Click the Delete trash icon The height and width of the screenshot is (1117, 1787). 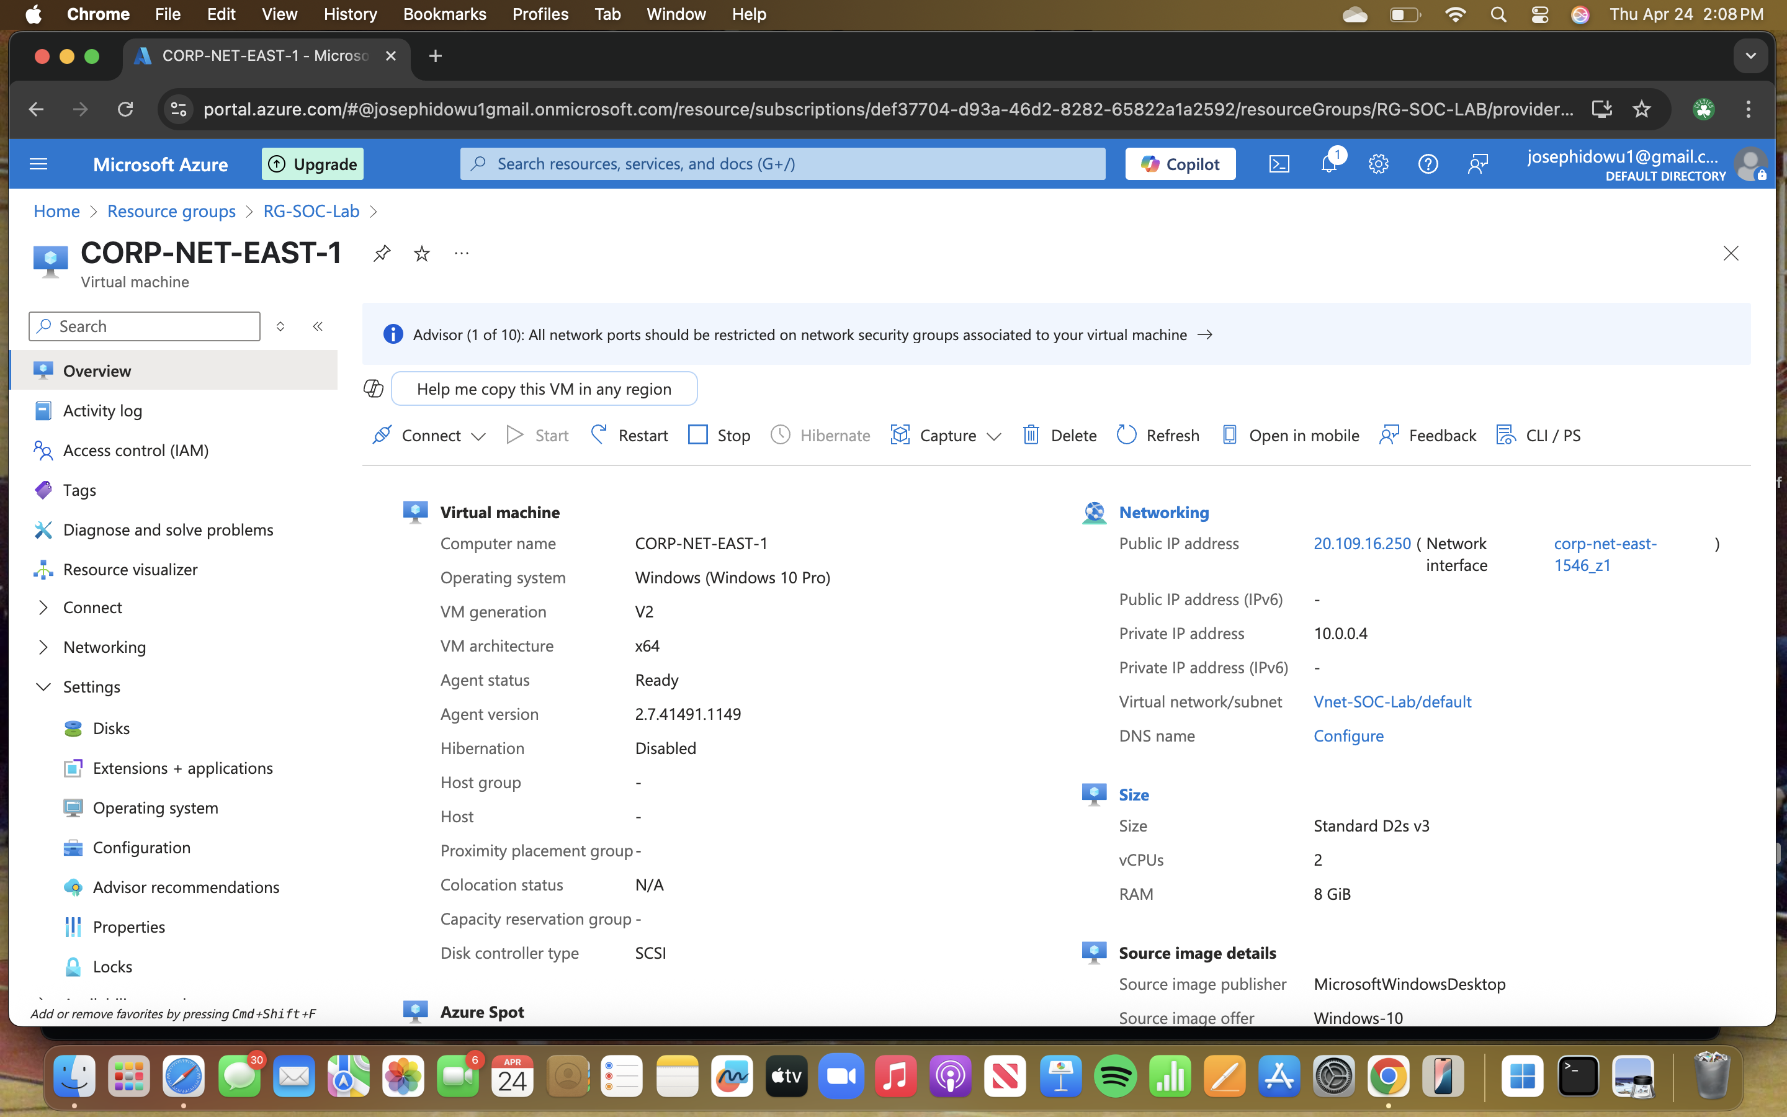point(1031,435)
